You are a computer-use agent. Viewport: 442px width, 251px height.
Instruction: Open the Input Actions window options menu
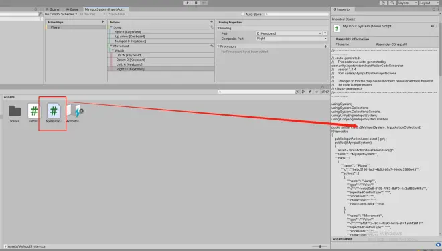[327, 9]
